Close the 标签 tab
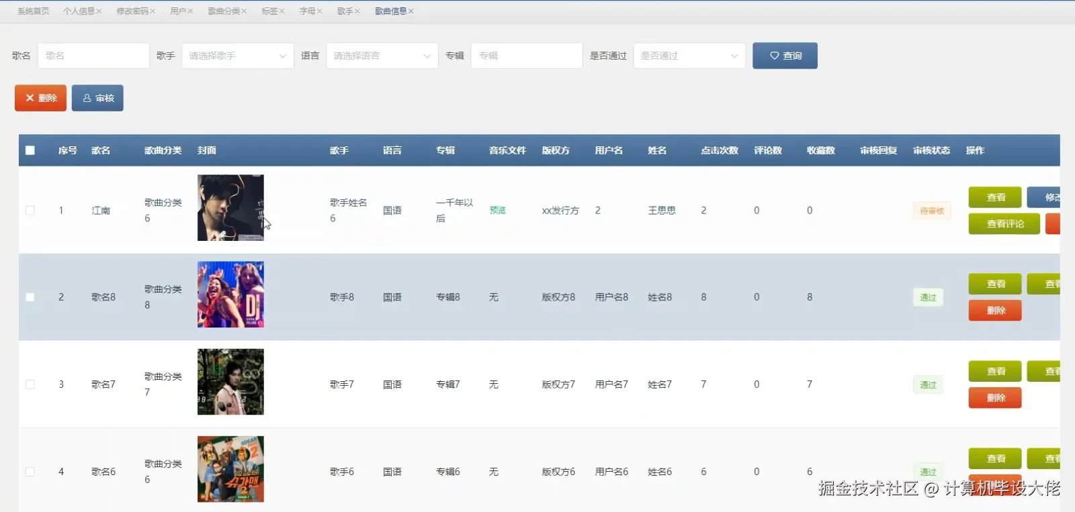1075x512 pixels. 282,11
